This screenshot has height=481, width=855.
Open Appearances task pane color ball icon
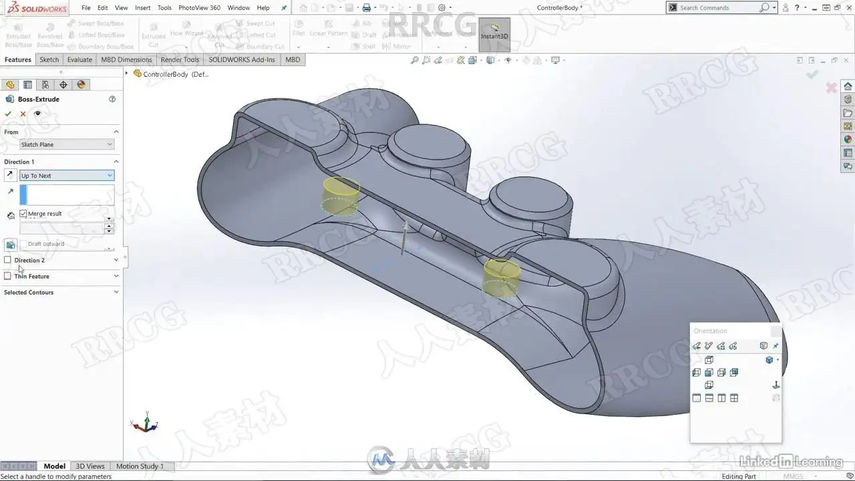tap(848, 140)
